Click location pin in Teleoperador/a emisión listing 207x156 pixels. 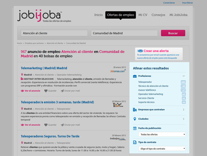(22, 109)
